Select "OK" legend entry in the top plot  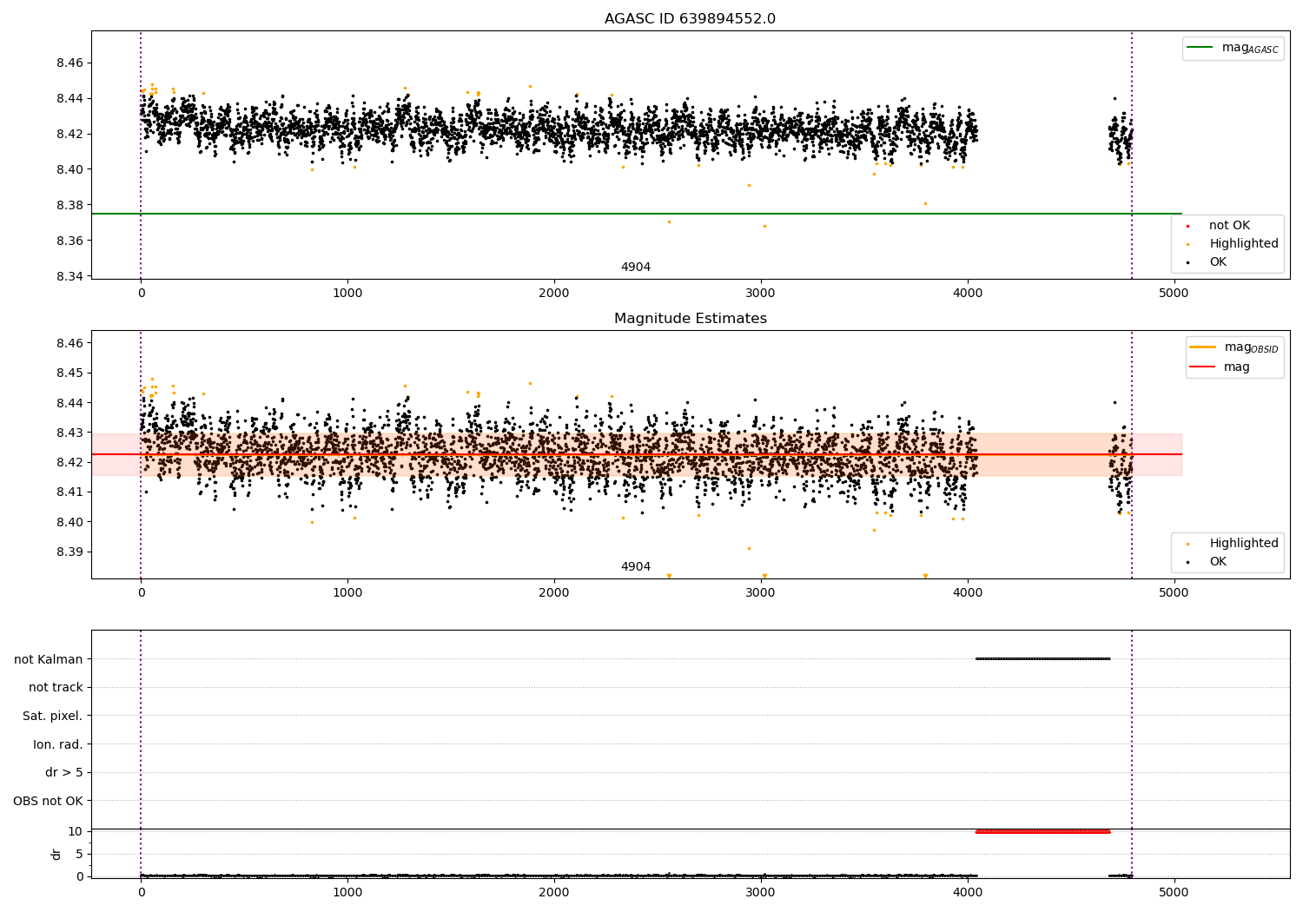[1207, 262]
